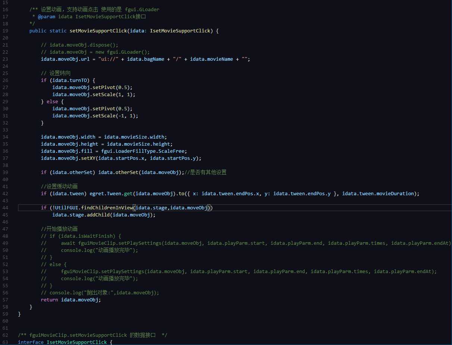
Task: Click idata.bagName in the url assignment
Action: click(x=146, y=59)
